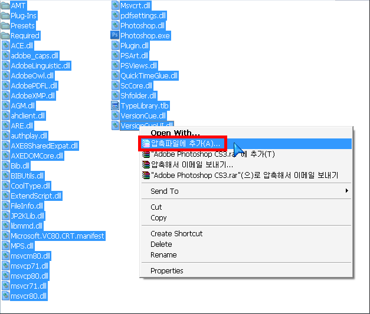Screen dimensions: 370x314
Task: Click the Plug-Ins folder icon
Action: 5,15
